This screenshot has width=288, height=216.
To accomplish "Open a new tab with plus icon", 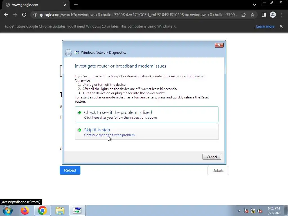I will point(76,5).
